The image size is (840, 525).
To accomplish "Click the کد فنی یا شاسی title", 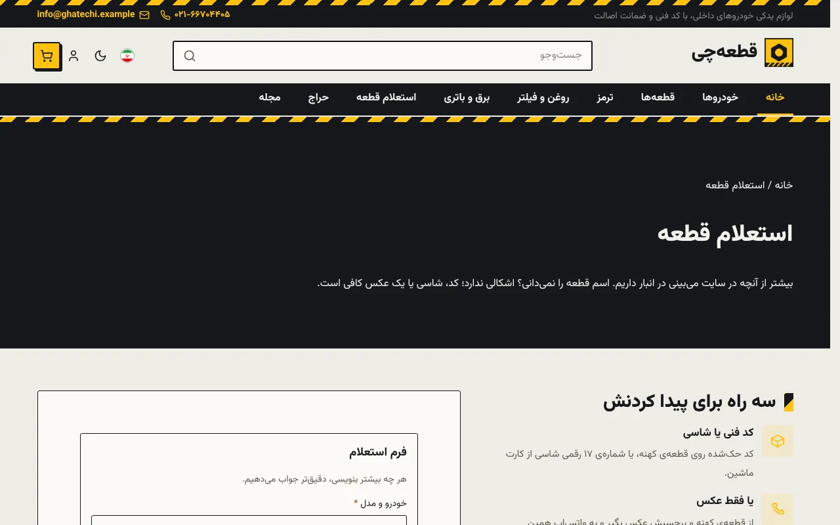I will pyautogui.click(x=718, y=432).
